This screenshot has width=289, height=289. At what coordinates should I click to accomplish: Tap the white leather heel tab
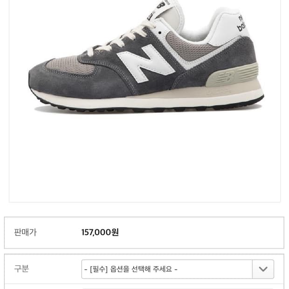[228, 28]
